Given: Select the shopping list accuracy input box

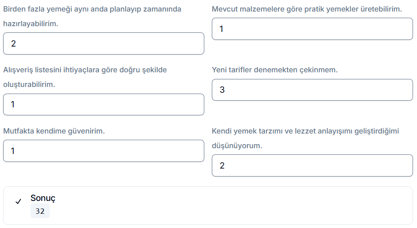Looking at the screenshot, I should click(x=103, y=105).
